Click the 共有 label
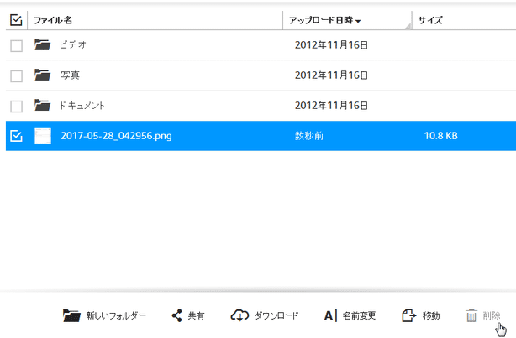The width and height of the screenshot is (516, 338). point(196,315)
